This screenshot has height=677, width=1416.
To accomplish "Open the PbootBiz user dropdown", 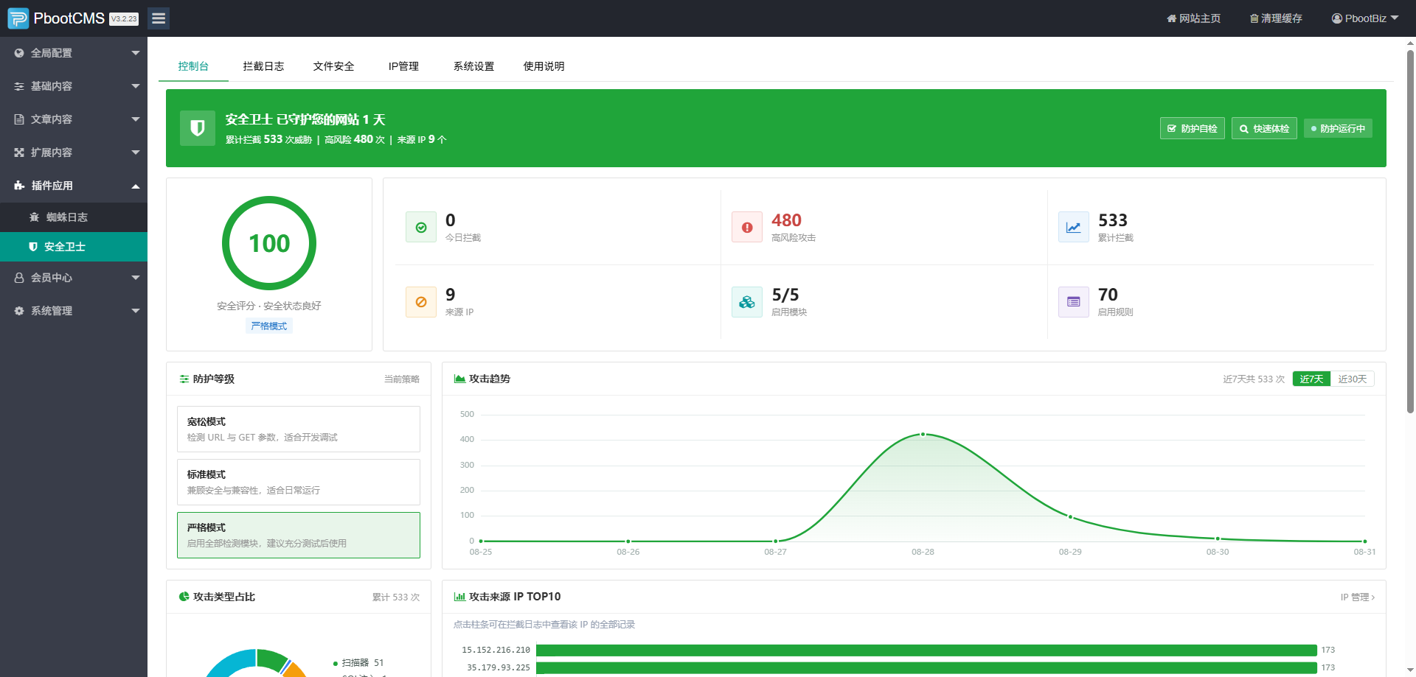I will (x=1365, y=18).
